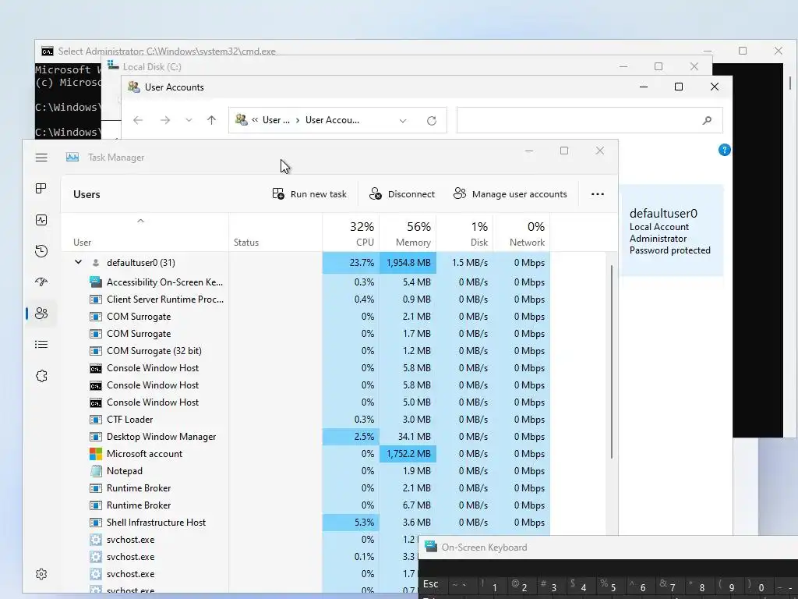Open Services page in Task Manager sidebar

pyautogui.click(x=41, y=376)
